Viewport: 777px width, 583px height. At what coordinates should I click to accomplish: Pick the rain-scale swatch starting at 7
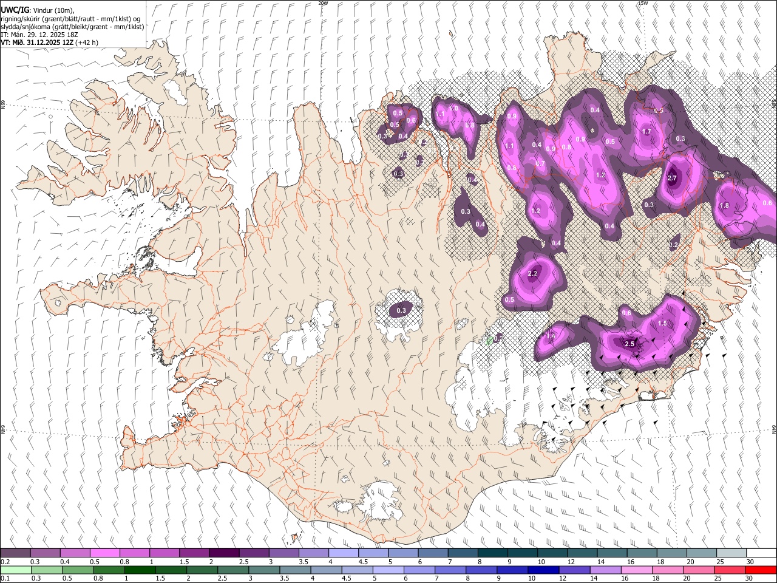pyautogui.click(x=450, y=570)
